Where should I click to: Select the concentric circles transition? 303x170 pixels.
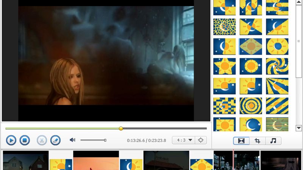point(251,106)
